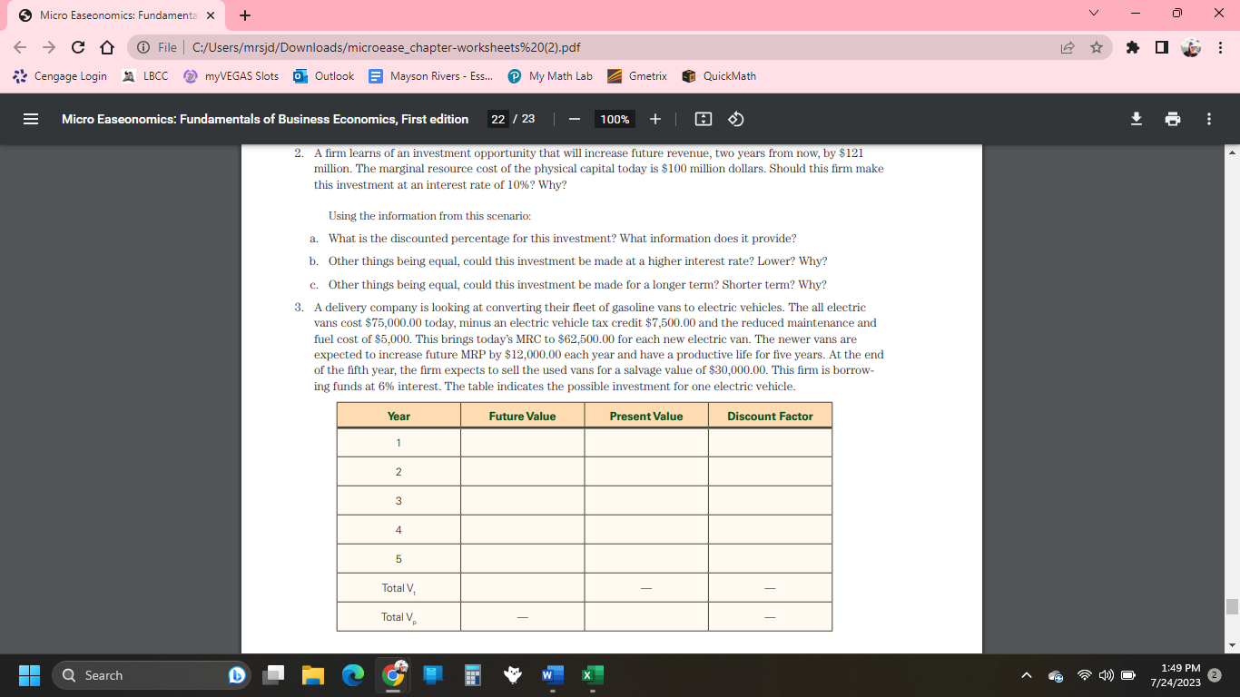1240x697 pixels.
Task: Open the fit-to-page view control
Action: tap(703, 118)
